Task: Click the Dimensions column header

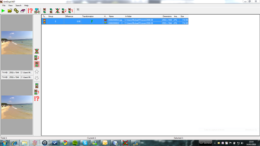Action: [x=167, y=16]
